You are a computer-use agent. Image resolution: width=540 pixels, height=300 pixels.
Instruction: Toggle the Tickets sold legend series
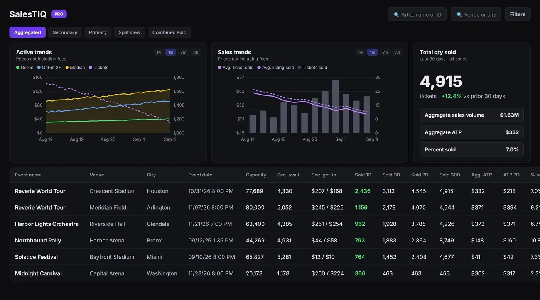(x=312, y=68)
